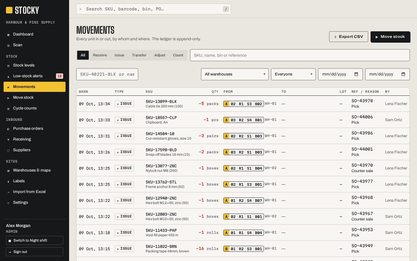The image size is (417, 261).
Task: Click the SKU, name, bin or reference field
Action: click(x=300, y=55)
